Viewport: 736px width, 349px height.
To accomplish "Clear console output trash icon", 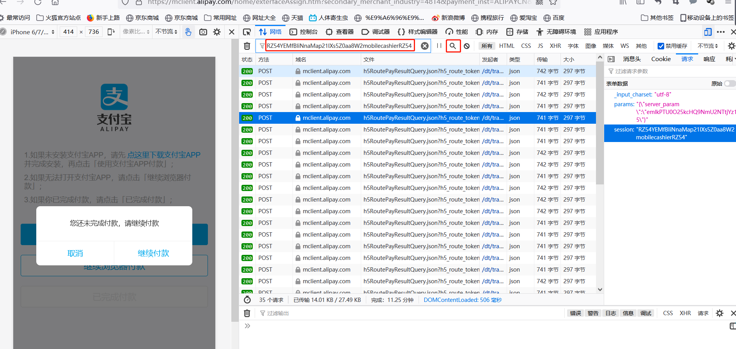I will pos(247,313).
